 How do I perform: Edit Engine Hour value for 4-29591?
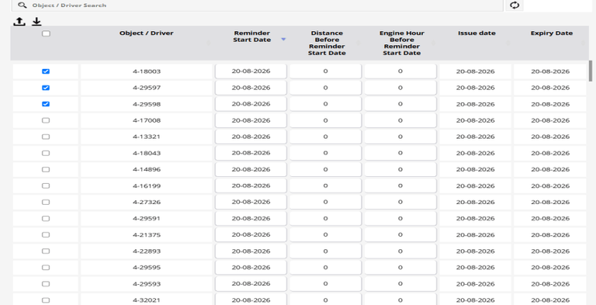400,219
